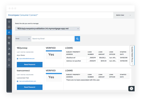Open loan.connect@mailinator.com email link
The width and height of the screenshot is (141, 100).
28,81
